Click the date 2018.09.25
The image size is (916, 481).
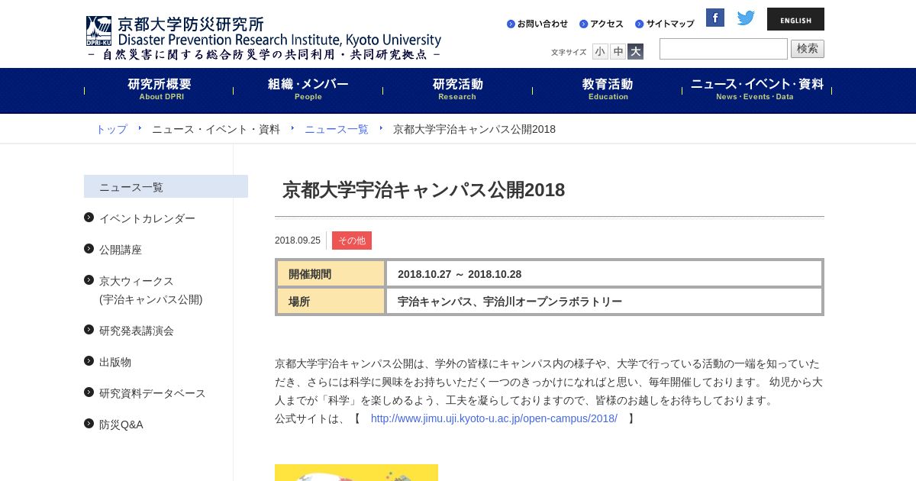pyautogui.click(x=298, y=240)
